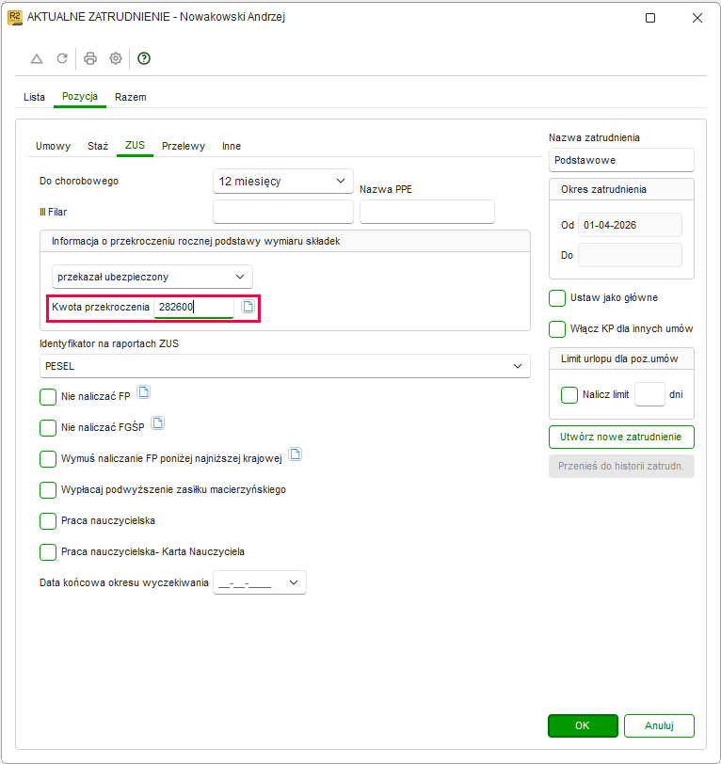
Task: Click the Nazwa zatrudnienia field with Podstawowe
Action: click(x=621, y=160)
